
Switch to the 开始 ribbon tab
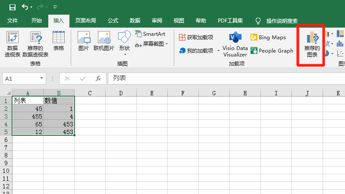pos(36,21)
